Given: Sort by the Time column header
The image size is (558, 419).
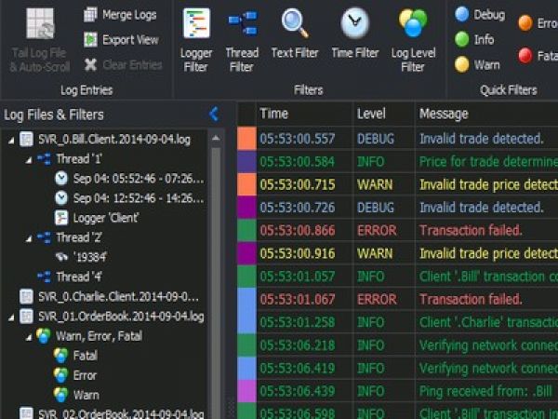Looking at the screenshot, I should (x=305, y=114).
